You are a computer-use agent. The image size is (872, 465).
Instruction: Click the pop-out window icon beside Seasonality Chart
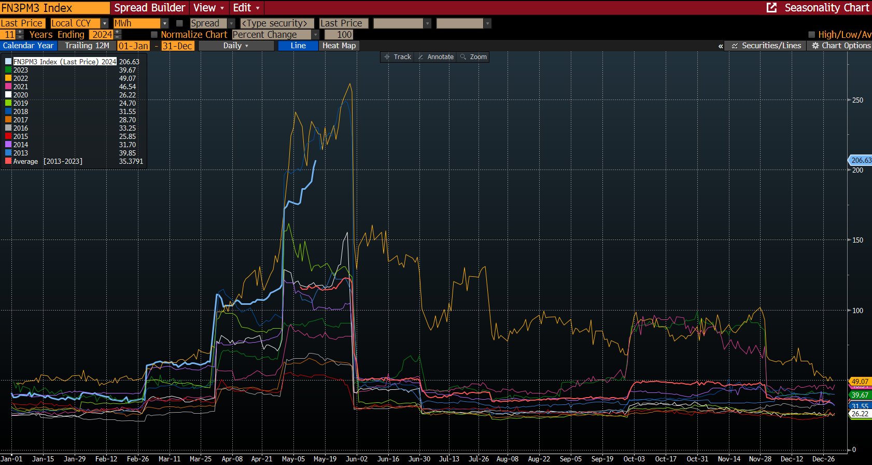[x=771, y=8]
